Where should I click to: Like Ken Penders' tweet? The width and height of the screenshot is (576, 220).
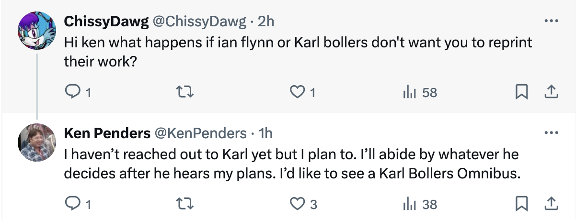(x=298, y=204)
